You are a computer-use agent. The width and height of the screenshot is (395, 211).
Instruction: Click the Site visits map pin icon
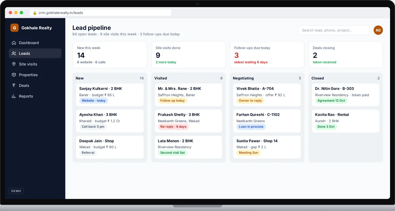pos(14,64)
